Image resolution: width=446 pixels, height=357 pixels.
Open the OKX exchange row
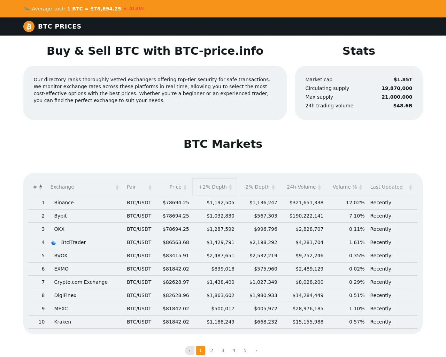tap(223, 229)
